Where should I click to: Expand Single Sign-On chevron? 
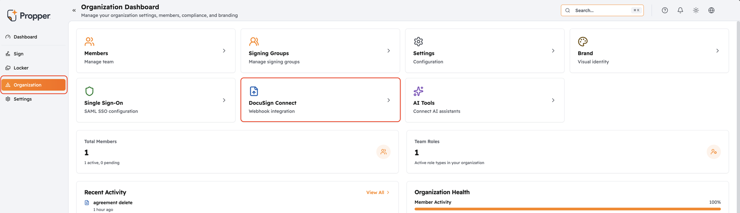[224, 100]
